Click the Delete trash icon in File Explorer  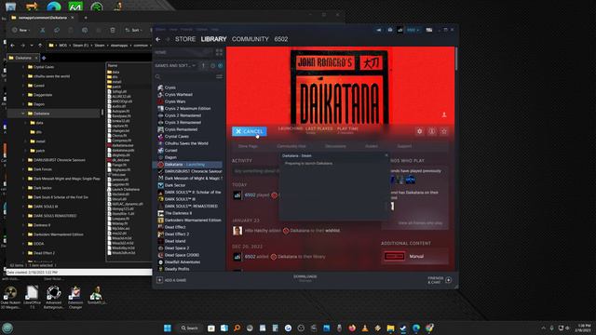113,30
